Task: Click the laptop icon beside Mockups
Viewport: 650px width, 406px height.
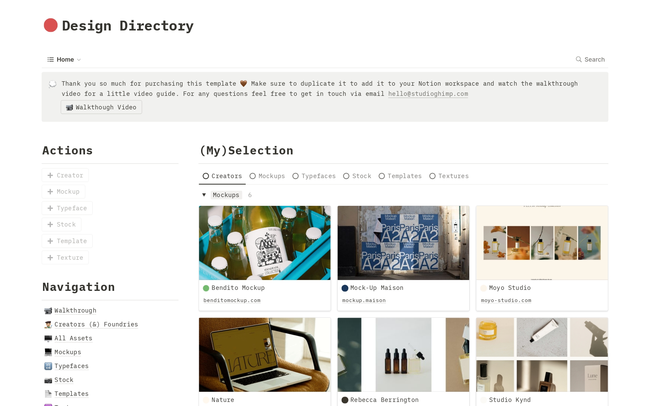Action: (x=48, y=352)
